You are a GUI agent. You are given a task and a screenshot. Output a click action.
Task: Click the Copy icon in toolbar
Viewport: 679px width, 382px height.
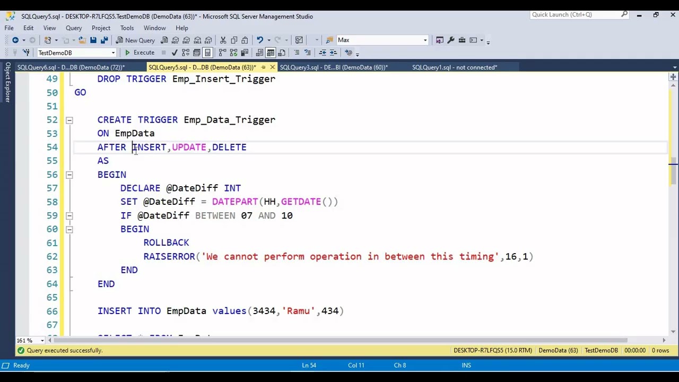[234, 40]
